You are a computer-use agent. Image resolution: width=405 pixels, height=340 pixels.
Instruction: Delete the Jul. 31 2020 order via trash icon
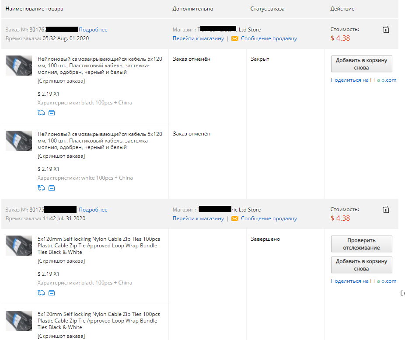[386, 209]
